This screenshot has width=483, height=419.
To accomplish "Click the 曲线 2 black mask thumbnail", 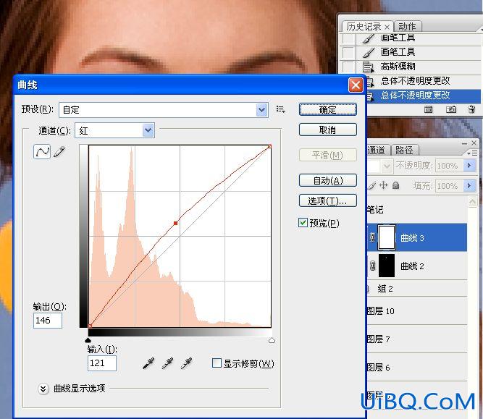I will [x=387, y=266].
